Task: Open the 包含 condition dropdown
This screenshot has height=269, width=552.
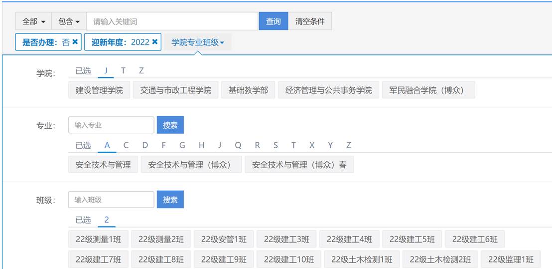Action: [x=69, y=21]
